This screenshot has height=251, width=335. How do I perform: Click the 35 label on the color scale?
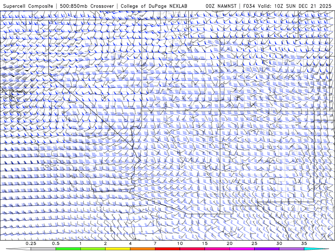click(x=304, y=243)
